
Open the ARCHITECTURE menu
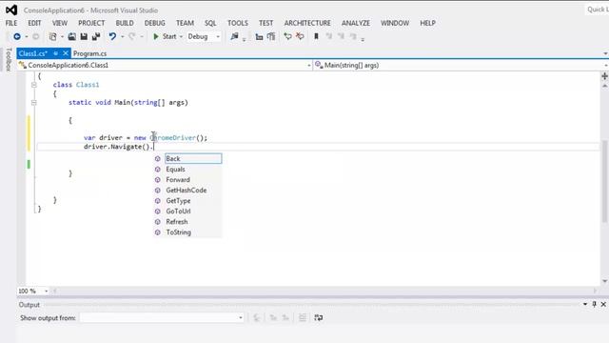pyautogui.click(x=307, y=23)
